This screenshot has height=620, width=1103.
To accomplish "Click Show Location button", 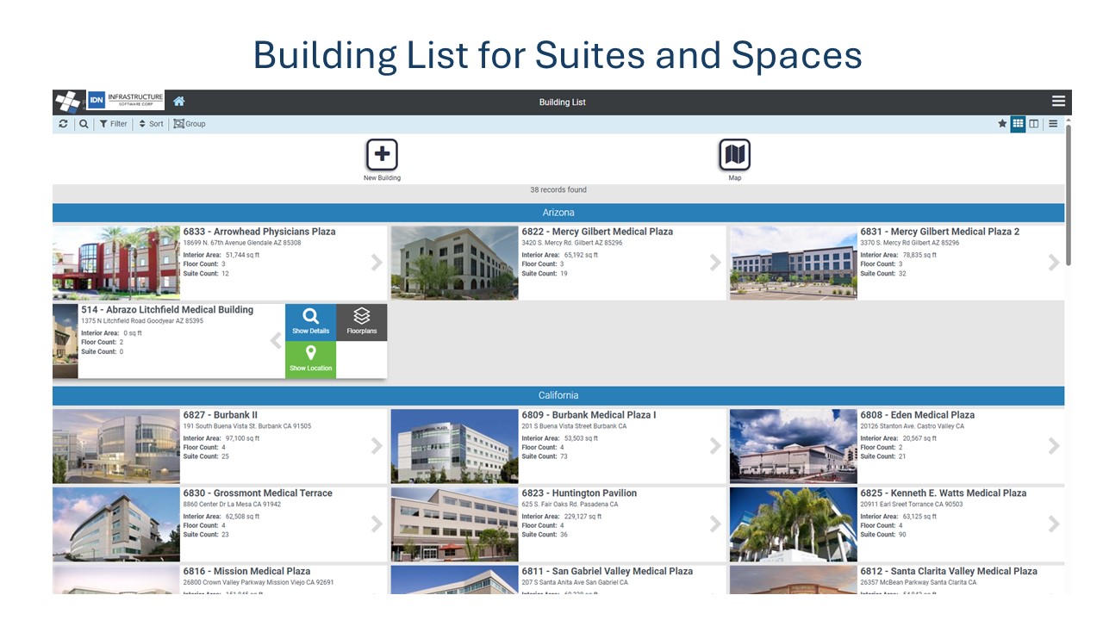I will pyautogui.click(x=310, y=360).
